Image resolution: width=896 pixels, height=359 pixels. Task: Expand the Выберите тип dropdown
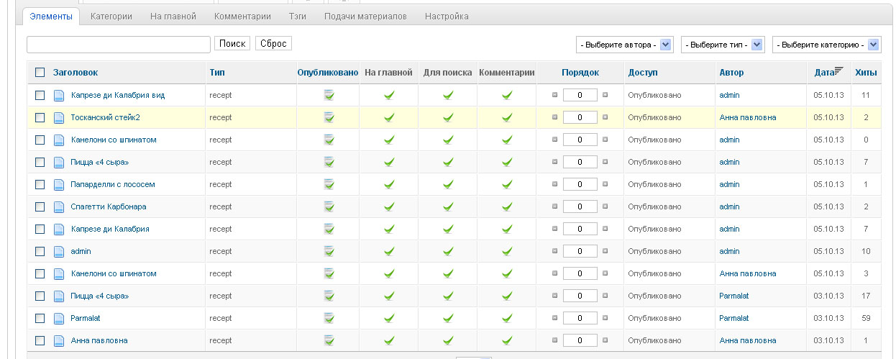tap(723, 45)
